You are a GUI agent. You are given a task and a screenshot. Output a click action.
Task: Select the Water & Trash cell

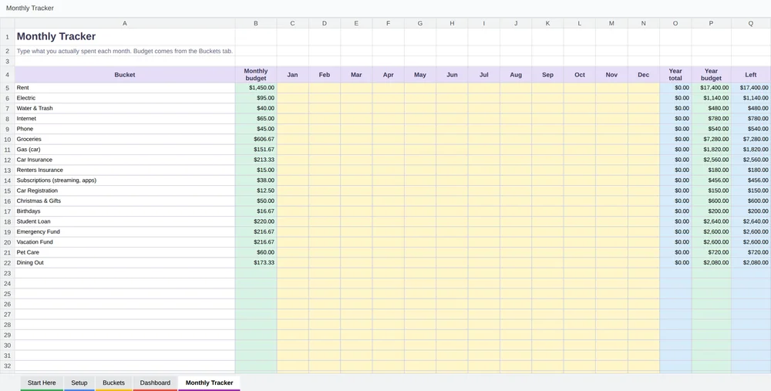125,108
